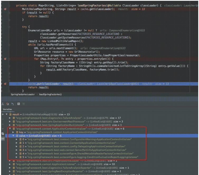199x175 pixels.
Task: Open the Evaluate Expression calculator icon
Action: coord(18,104)
